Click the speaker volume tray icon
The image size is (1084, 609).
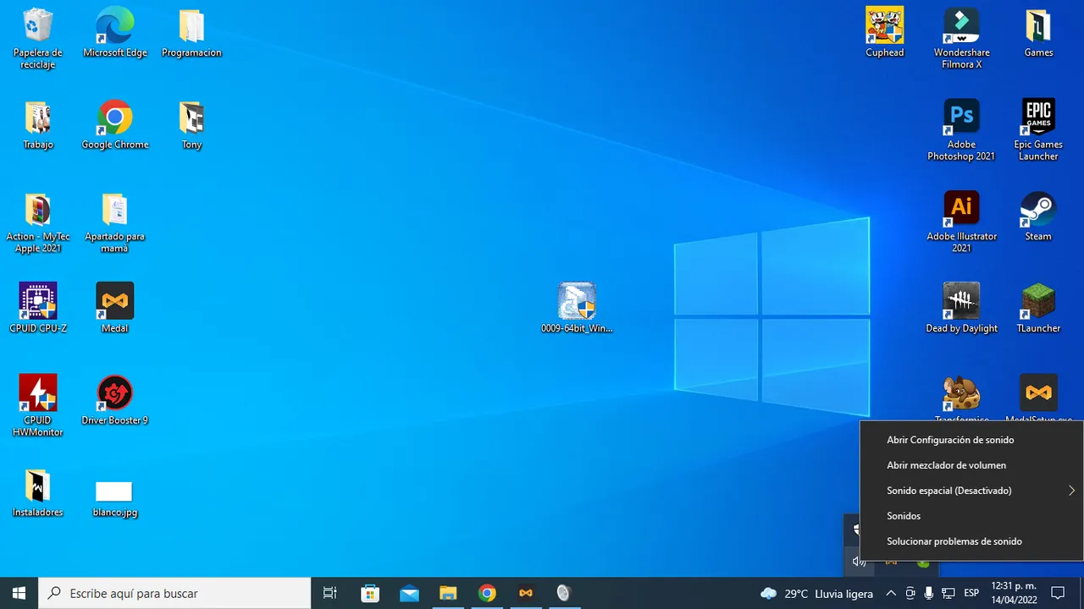coord(859,562)
